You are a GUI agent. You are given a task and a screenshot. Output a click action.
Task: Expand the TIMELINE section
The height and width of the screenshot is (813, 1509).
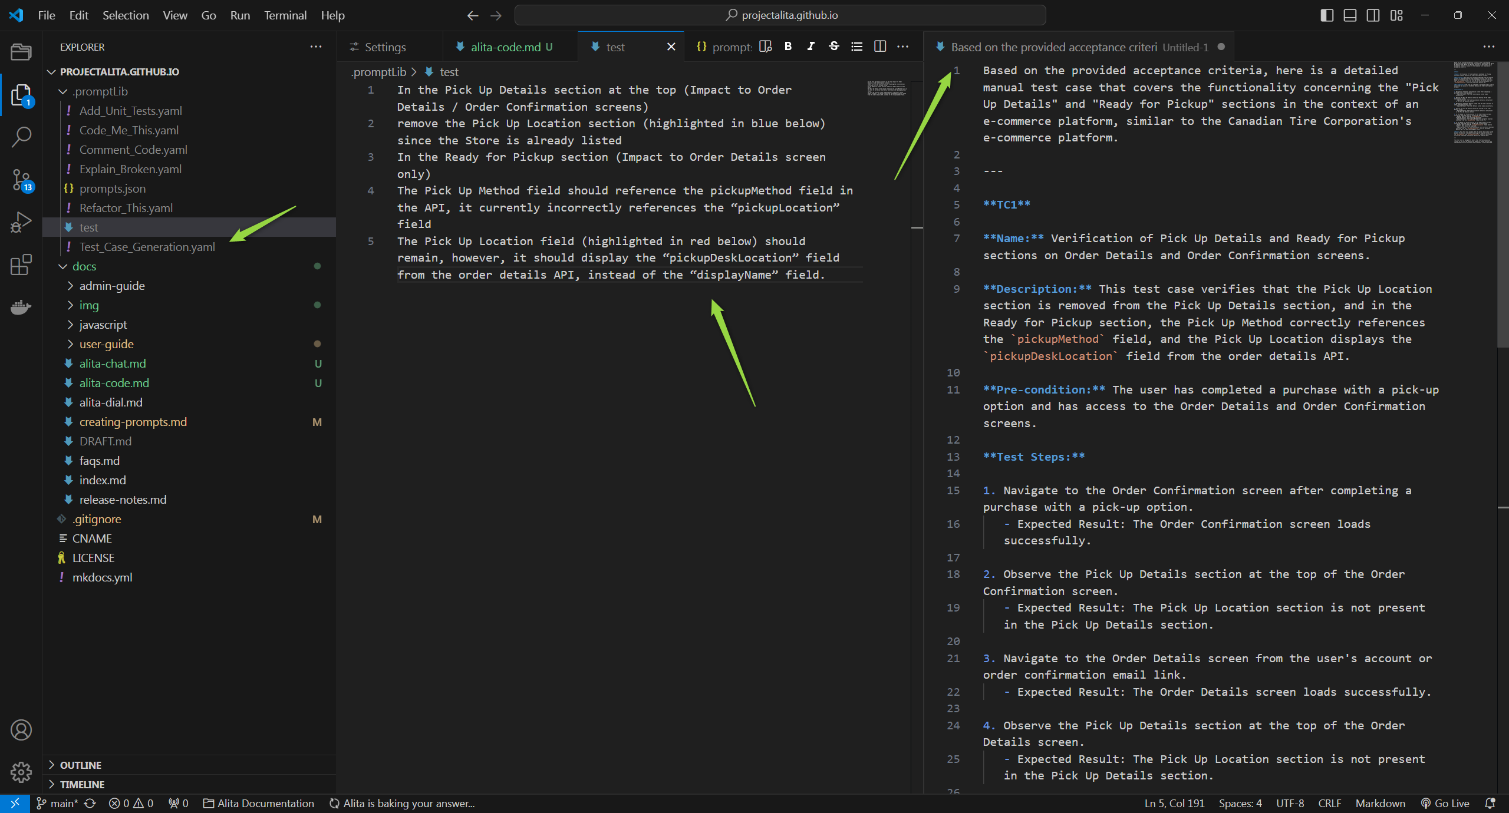[190, 784]
